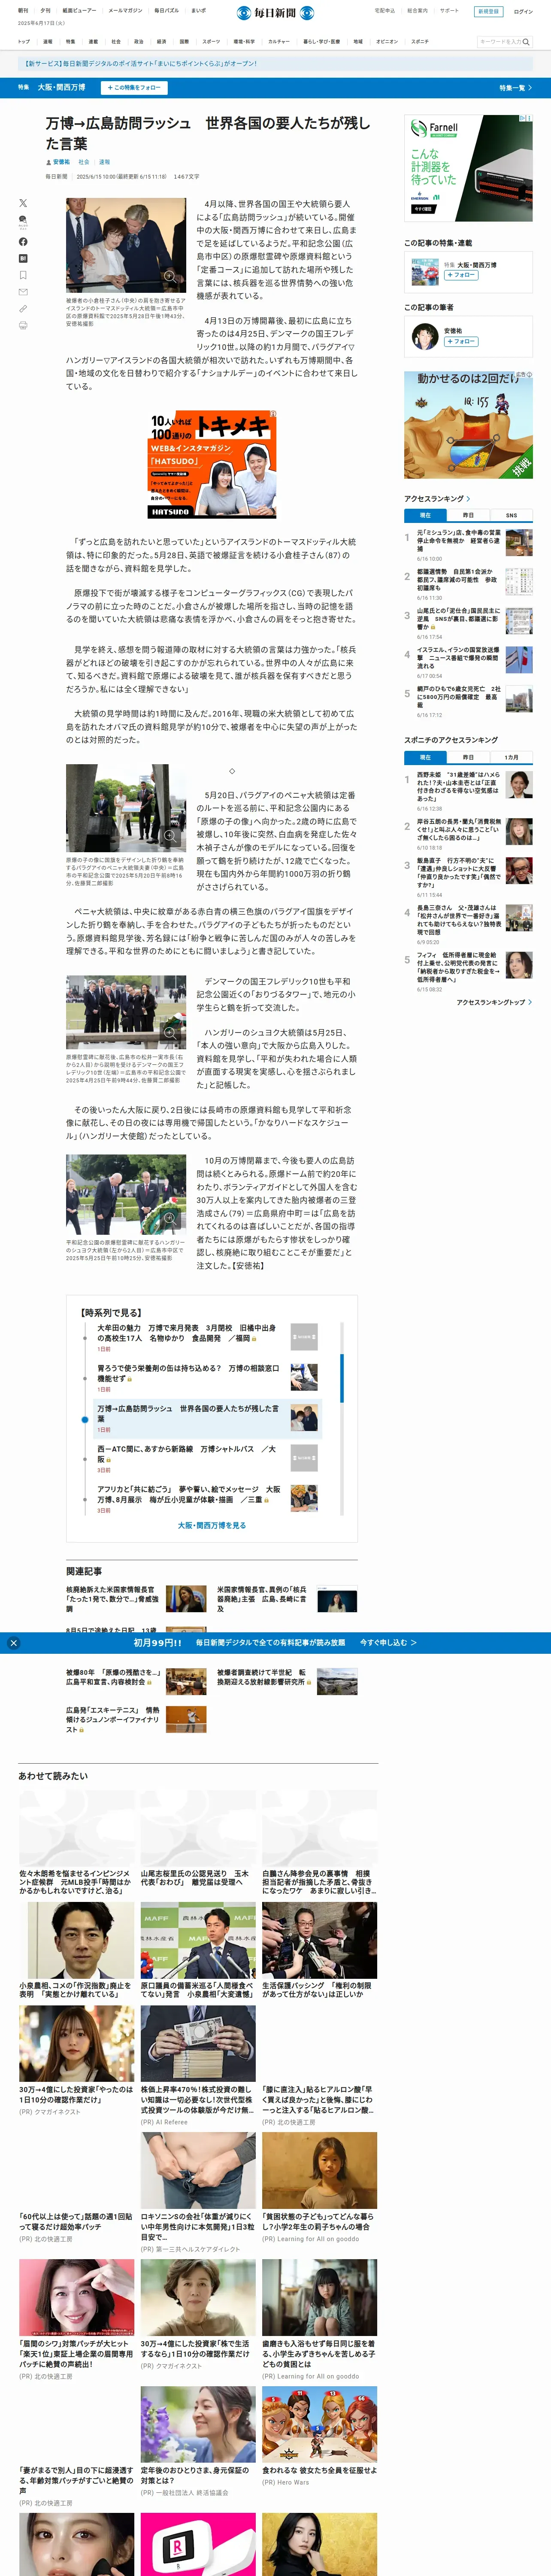Share the article by email
551x2576 pixels.
point(23,292)
